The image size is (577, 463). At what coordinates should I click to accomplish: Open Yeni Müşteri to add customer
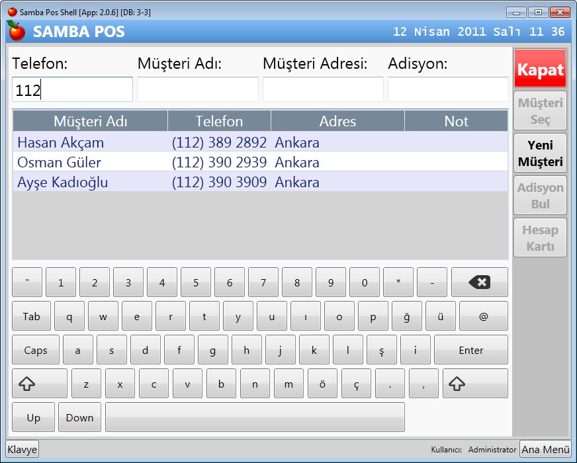click(x=540, y=153)
